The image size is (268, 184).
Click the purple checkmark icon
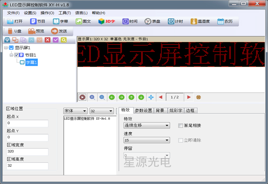pyautogui.click(x=56, y=40)
